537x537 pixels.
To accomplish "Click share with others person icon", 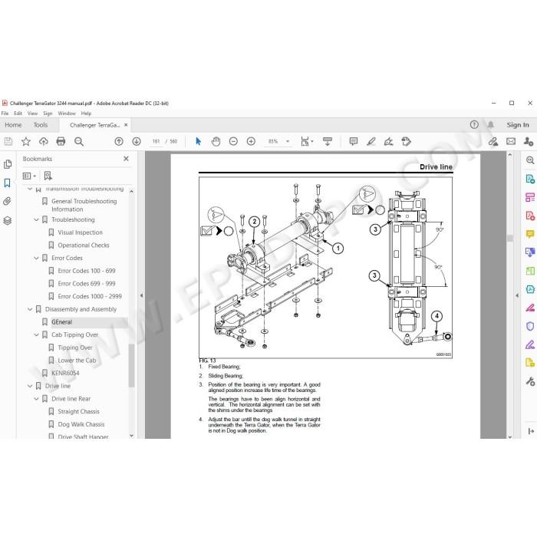I will pos(529,141).
